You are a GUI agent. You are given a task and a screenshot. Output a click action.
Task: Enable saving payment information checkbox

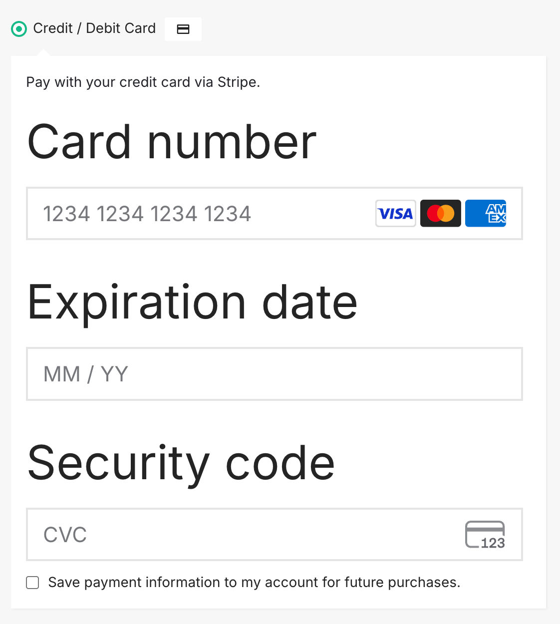click(32, 583)
